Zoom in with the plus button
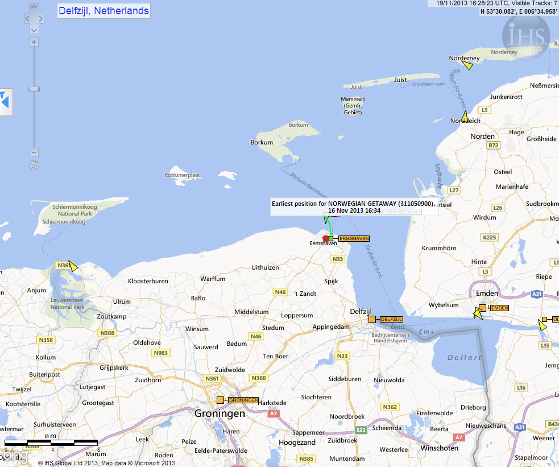The width and height of the screenshot is (559, 467). 34,42
